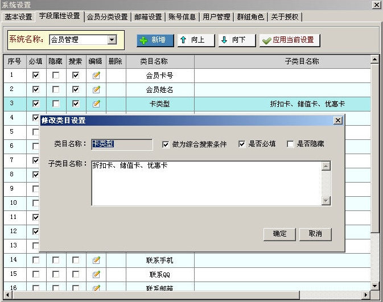Open the 系统名称 dropdown arrow

pyautogui.click(x=112, y=40)
